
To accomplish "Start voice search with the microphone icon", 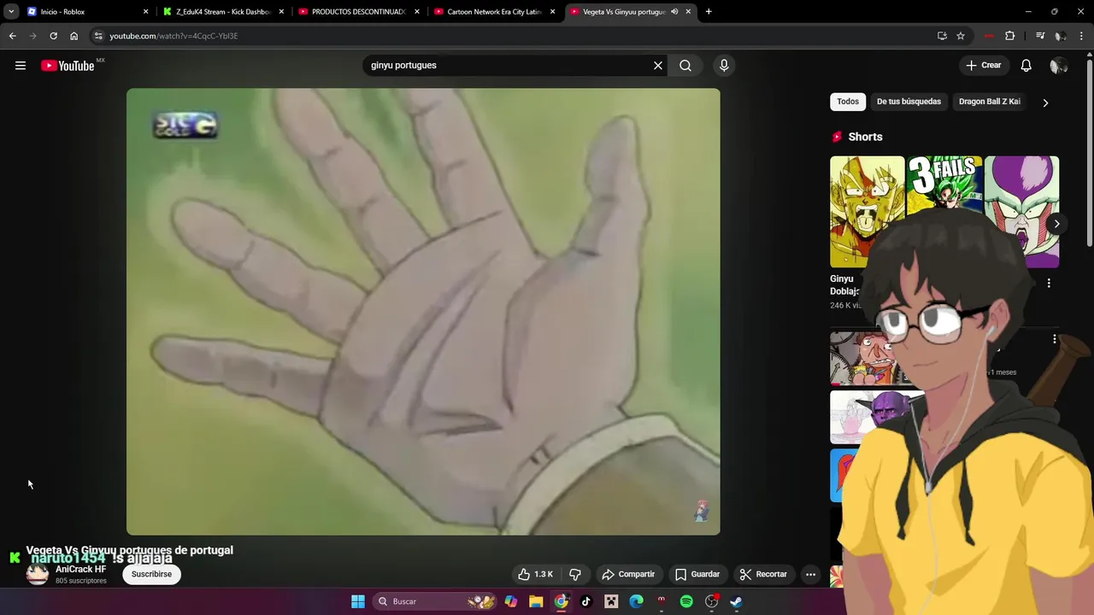I will pos(724,66).
